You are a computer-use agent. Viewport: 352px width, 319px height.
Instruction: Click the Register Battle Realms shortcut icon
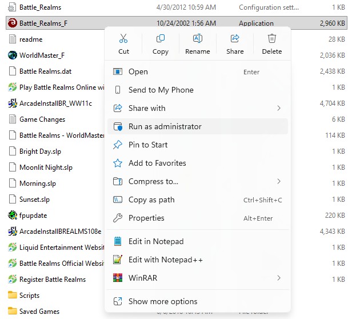(13, 279)
